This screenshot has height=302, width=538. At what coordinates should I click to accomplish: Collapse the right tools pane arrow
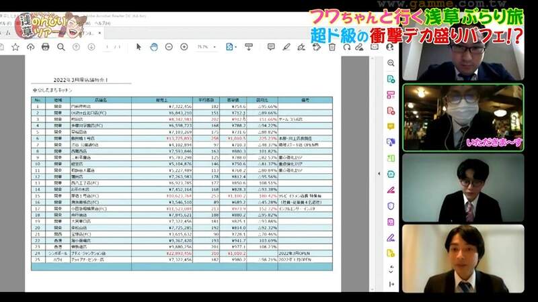pos(379,174)
